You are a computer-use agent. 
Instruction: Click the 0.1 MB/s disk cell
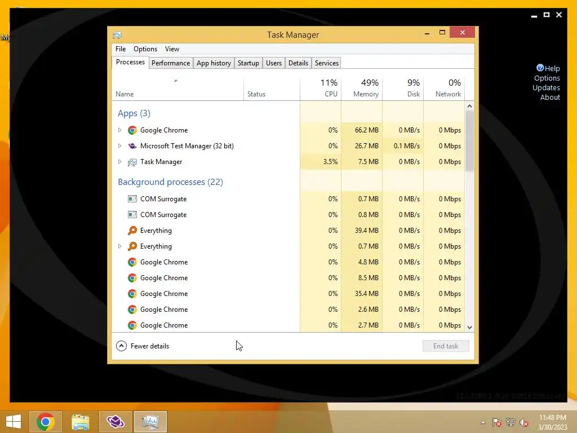click(x=403, y=146)
